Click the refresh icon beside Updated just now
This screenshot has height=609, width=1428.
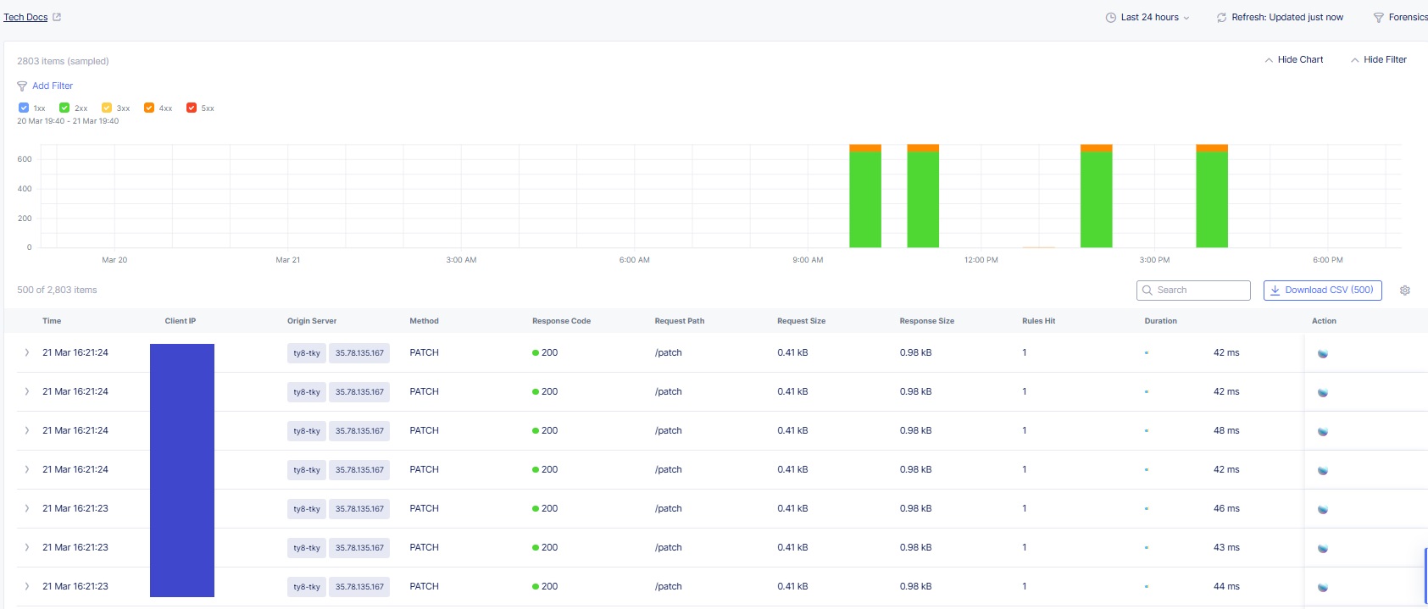[1221, 18]
